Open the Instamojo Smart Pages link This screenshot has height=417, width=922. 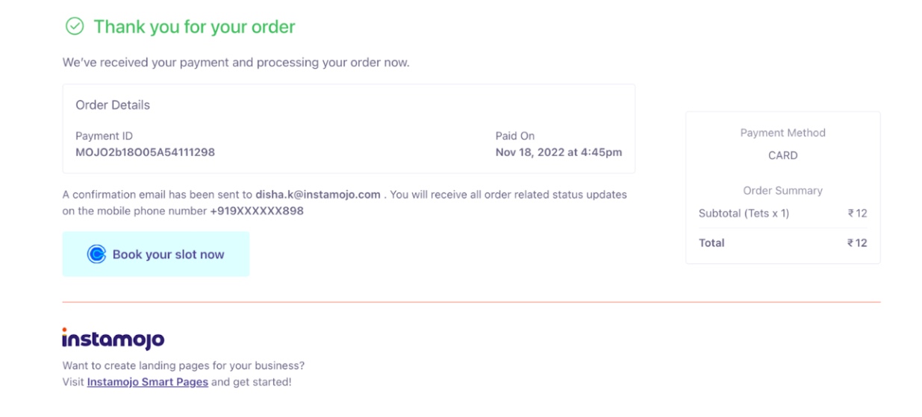tap(148, 382)
